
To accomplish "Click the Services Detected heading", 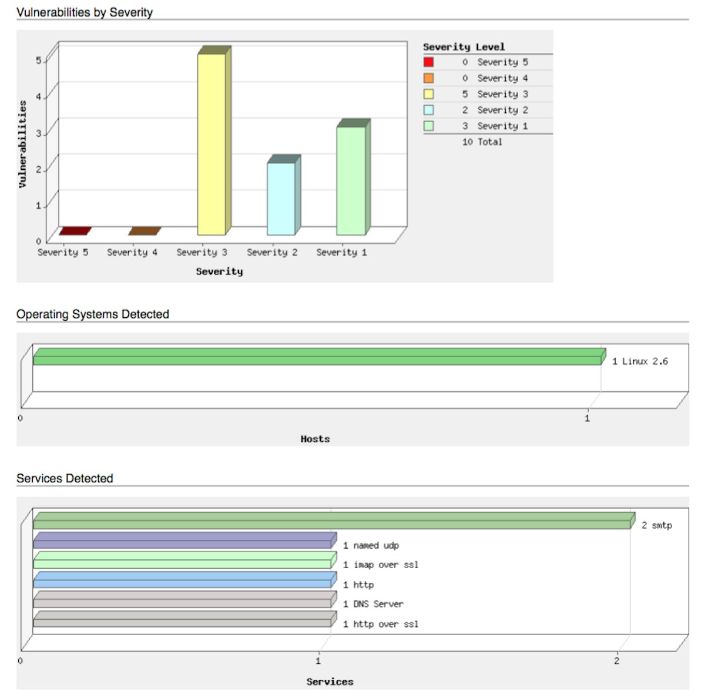I will pyautogui.click(x=65, y=478).
